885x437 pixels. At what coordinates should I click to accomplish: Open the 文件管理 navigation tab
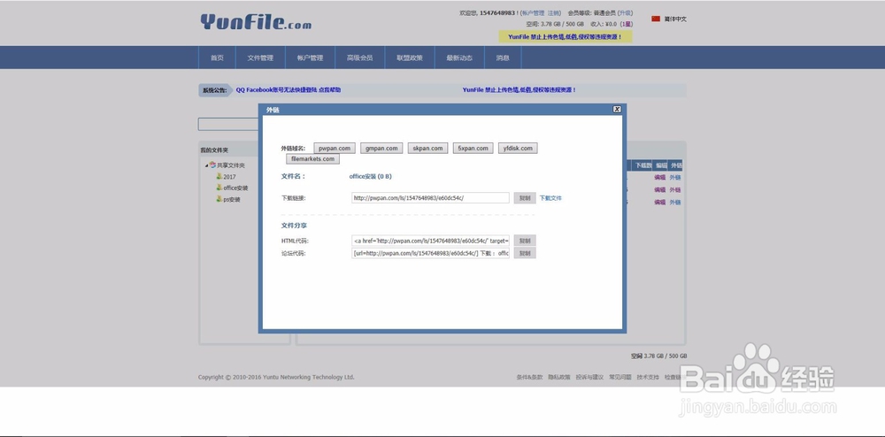(260, 57)
